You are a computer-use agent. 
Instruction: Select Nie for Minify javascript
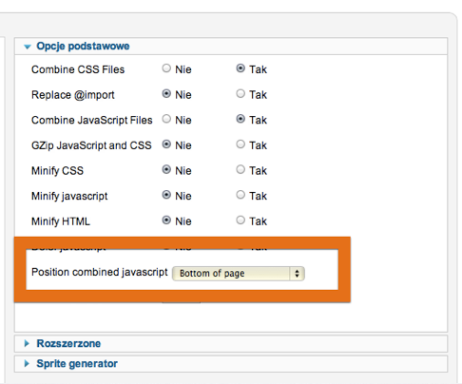point(166,195)
